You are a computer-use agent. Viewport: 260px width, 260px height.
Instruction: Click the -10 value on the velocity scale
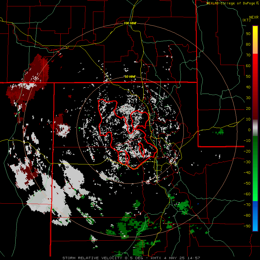pyautogui.click(x=247, y=141)
